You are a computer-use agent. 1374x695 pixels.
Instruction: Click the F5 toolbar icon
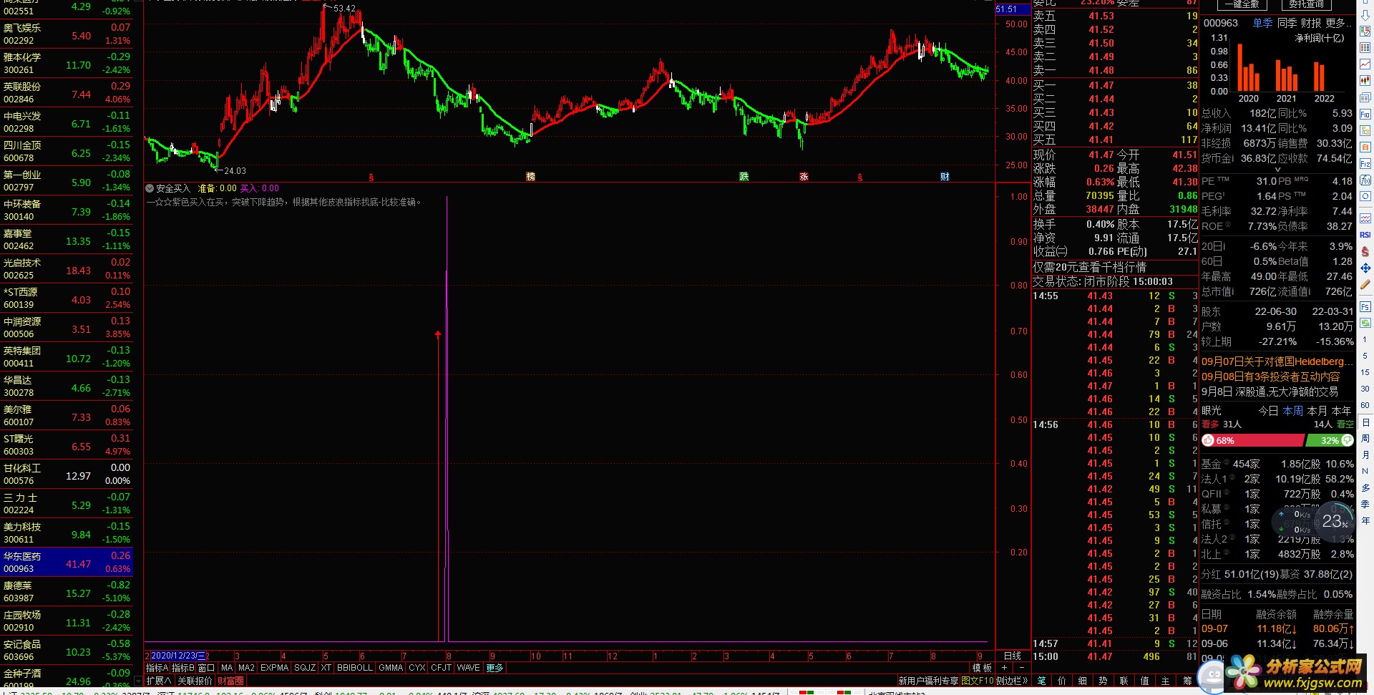coord(1365,306)
